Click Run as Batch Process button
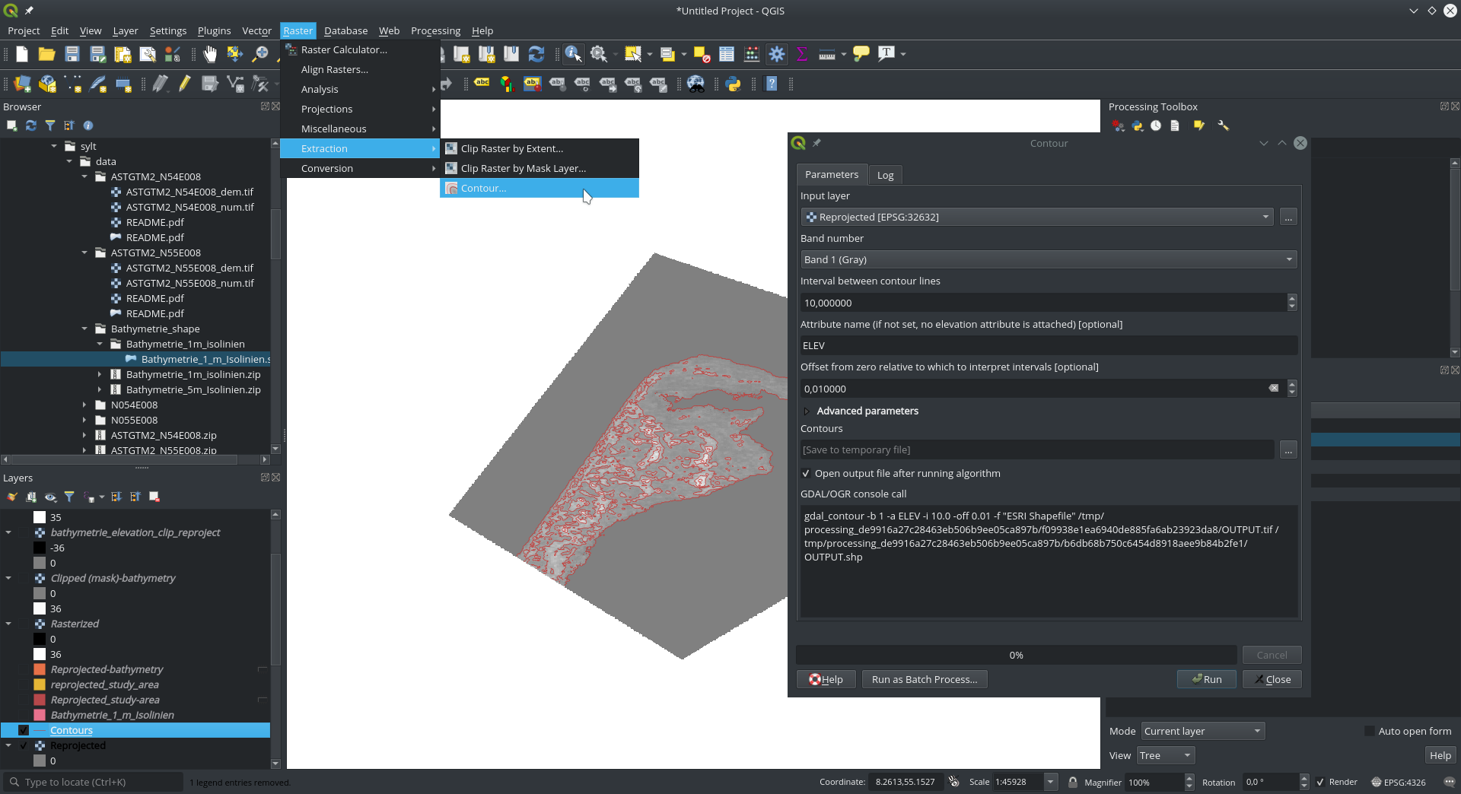The height and width of the screenshot is (794, 1461). click(x=925, y=679)
